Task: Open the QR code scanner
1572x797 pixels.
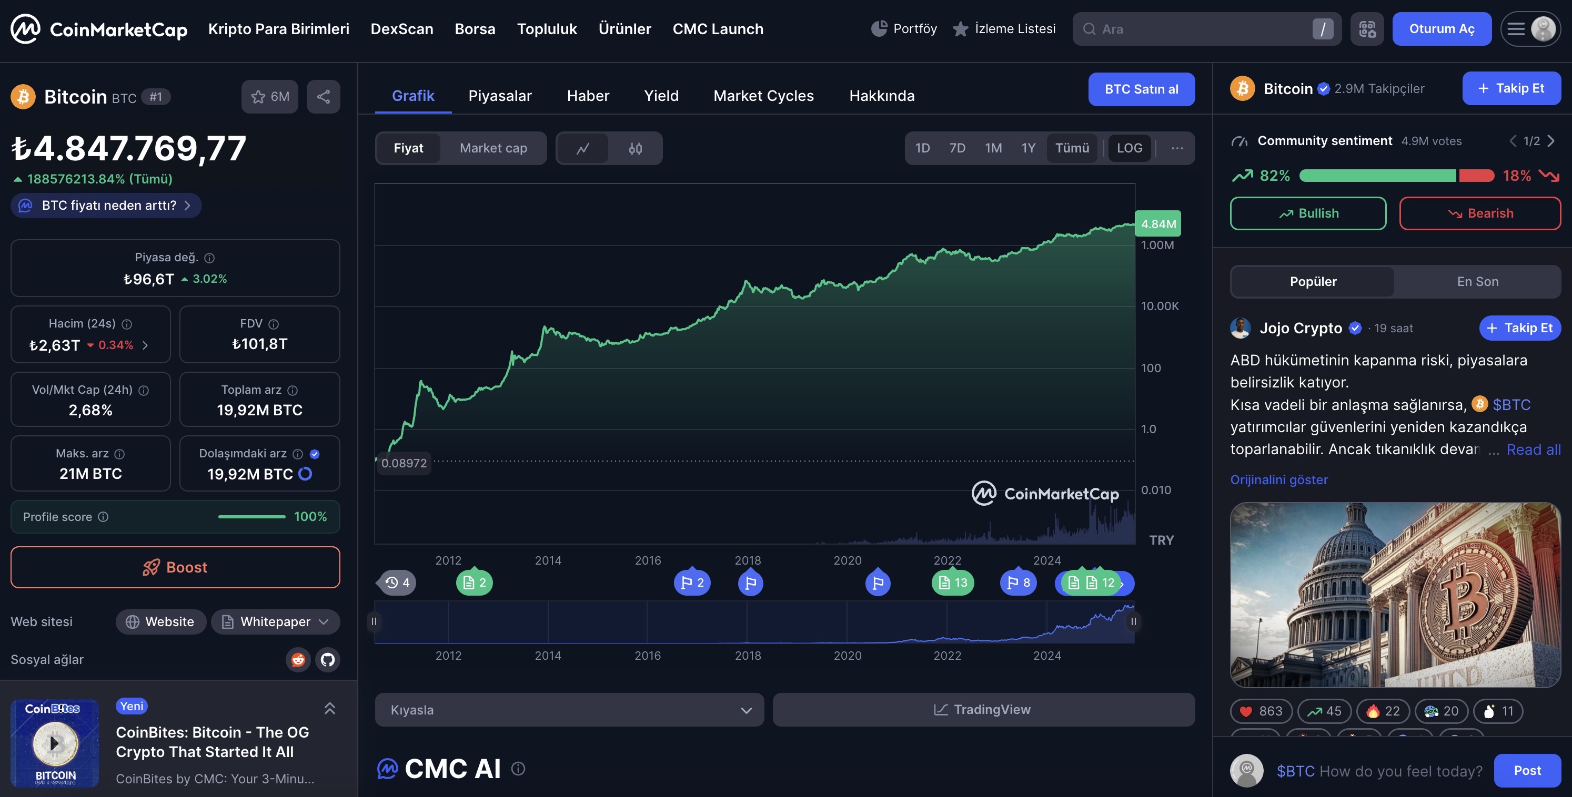Action: click(1367, 28)
